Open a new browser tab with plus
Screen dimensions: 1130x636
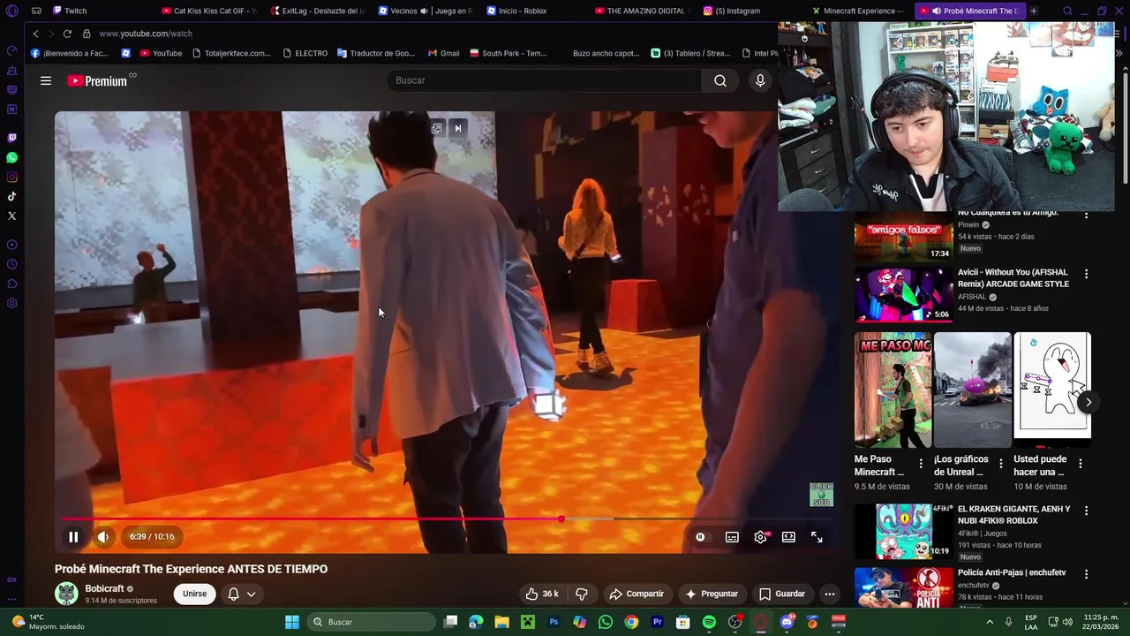[1033, 11]
